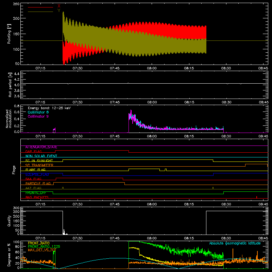Click the red spike on BAD_PACKETS line

257,197
